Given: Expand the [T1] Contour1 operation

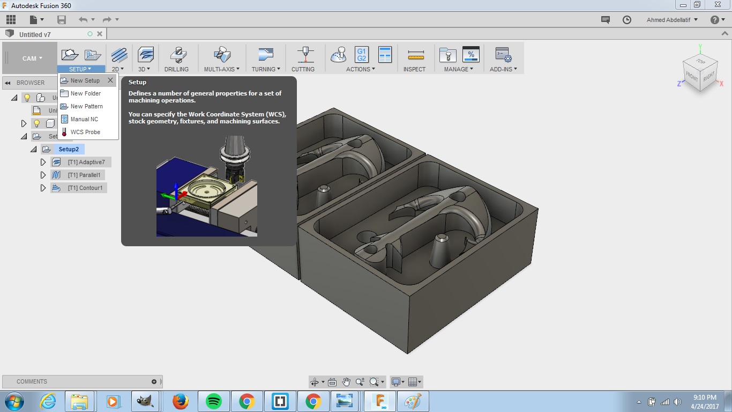Looking at the screenshot, I should pos(43,188).
